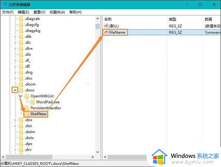Expand the .dng key
This screenshot has height=167, width=221.
(15, 72)
